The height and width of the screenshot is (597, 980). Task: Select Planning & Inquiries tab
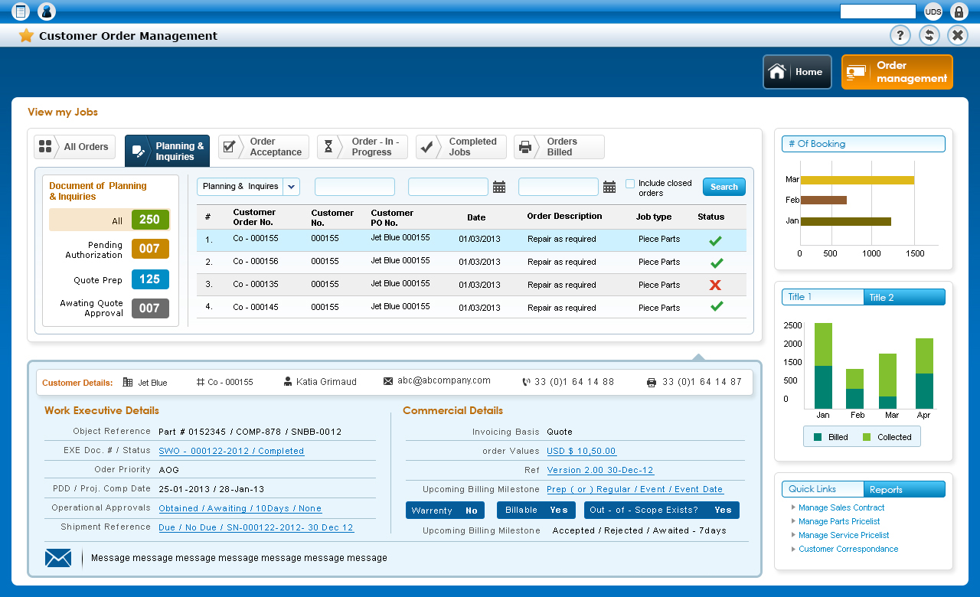tap(167, 151)
